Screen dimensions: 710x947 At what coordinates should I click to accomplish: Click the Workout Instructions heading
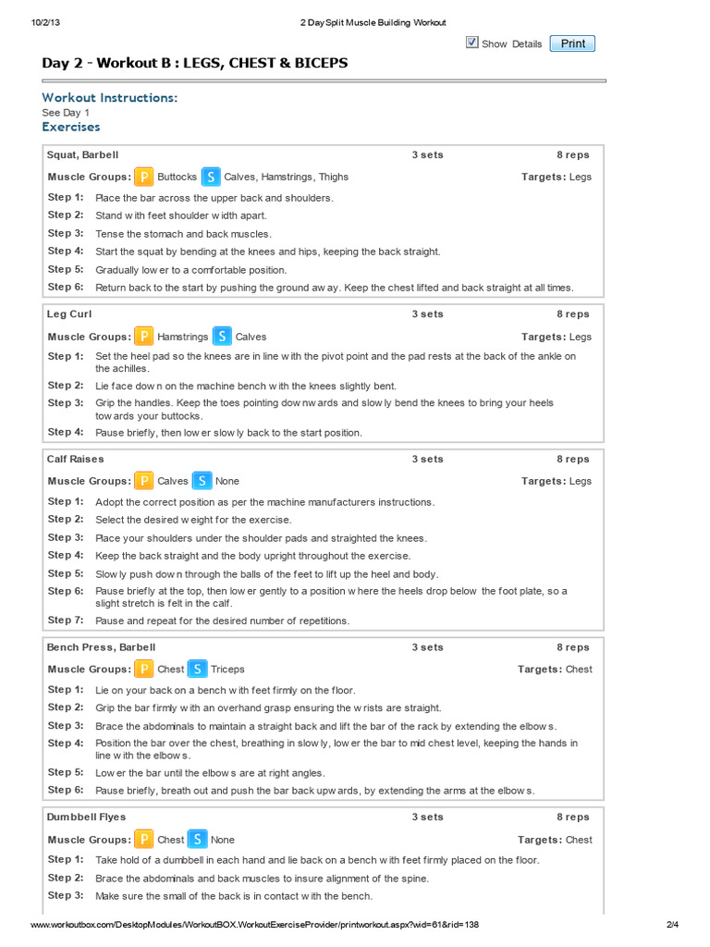110,98
